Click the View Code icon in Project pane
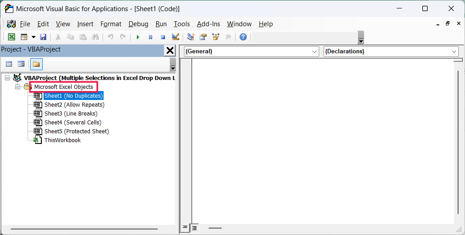 click(x=9, y=64)
